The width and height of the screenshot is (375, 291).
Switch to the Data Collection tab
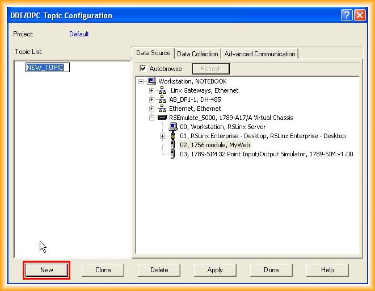click(x=197, y=54)
